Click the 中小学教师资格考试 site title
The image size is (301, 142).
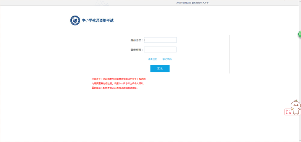pyautogui.click(x=97, y=20)
